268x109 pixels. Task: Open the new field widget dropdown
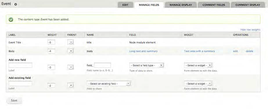[198, 65]
